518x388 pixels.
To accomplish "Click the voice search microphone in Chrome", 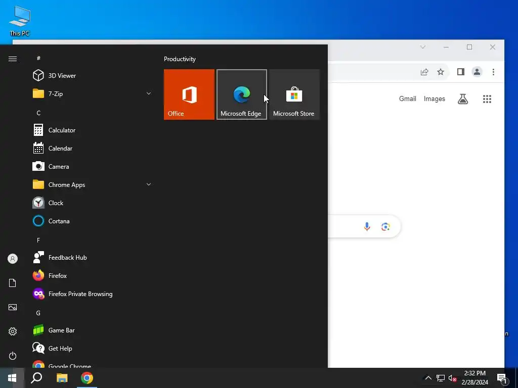I will pos(367,226).
